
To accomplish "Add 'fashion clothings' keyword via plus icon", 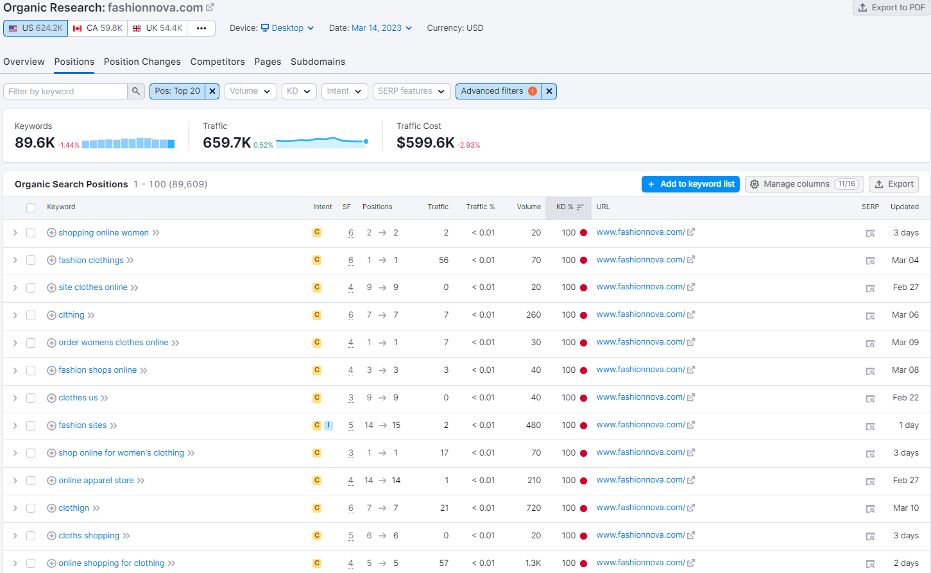I will click(51, 260).
